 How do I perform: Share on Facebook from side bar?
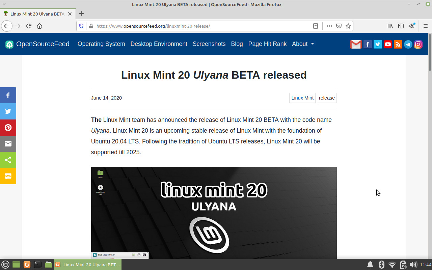click(8, 95)
